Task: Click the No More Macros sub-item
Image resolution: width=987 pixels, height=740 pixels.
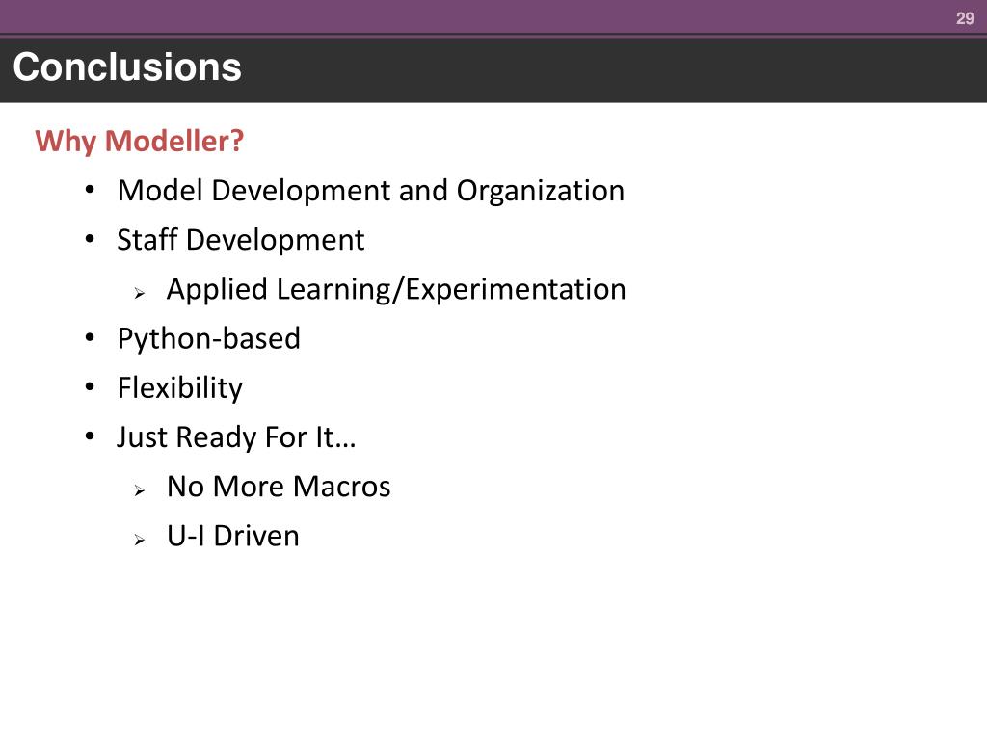Action: (279, 487)
